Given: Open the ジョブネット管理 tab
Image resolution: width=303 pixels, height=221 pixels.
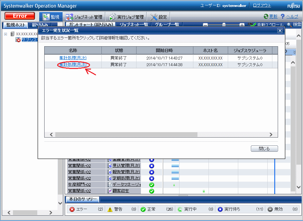Looking at the screenshot, I should (84, 17).
